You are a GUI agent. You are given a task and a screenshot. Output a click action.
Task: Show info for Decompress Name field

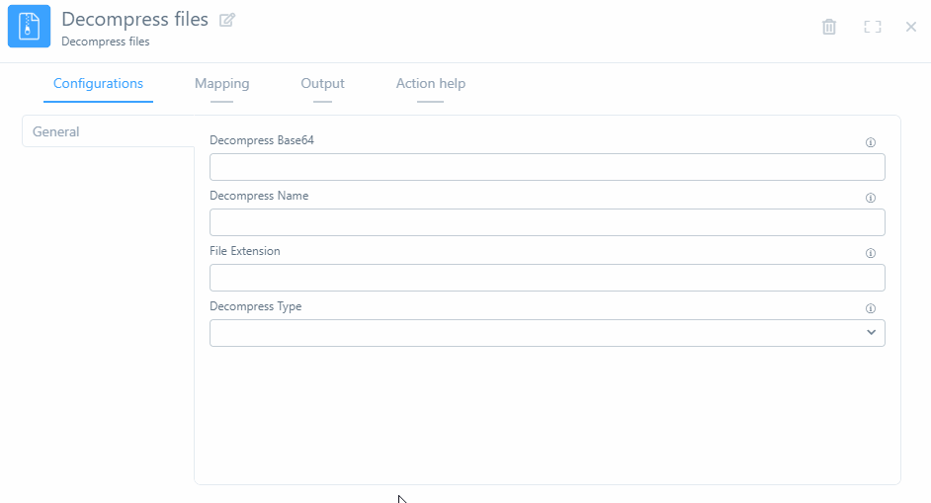coord(871,198)
